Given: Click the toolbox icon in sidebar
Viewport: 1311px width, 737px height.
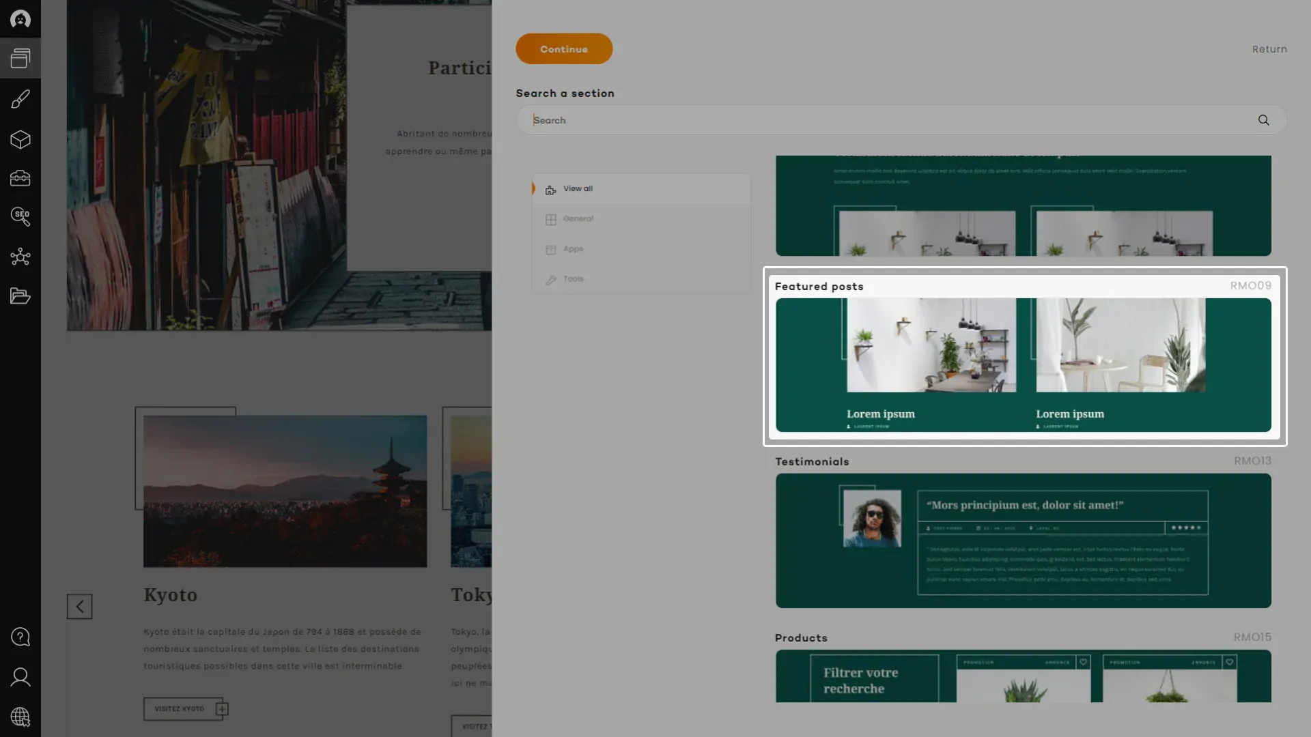Looking at the screenshot, I should pyautogui.click(x=20, y=178).
